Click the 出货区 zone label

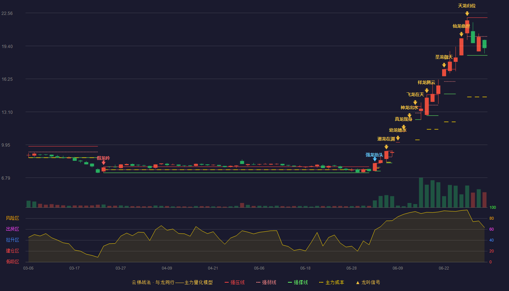(x=12, y=229)
